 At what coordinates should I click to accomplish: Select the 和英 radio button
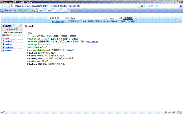(x=95, y=21)
